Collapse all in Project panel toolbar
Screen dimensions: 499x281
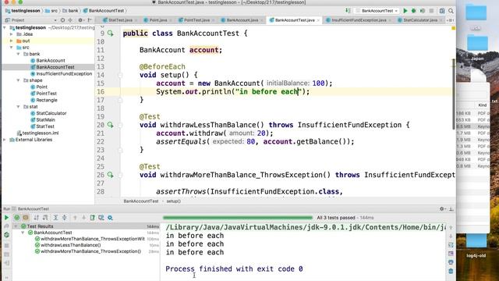(70, 20)
